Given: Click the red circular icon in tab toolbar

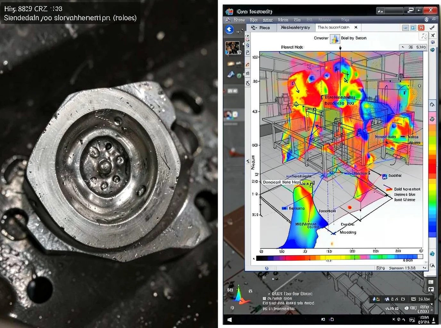Looking at the screenshot, I should [x=421, y=28].
